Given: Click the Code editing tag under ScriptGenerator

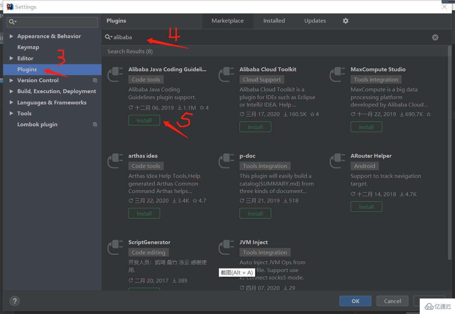Looking at the screenshot, I should 148,253.
